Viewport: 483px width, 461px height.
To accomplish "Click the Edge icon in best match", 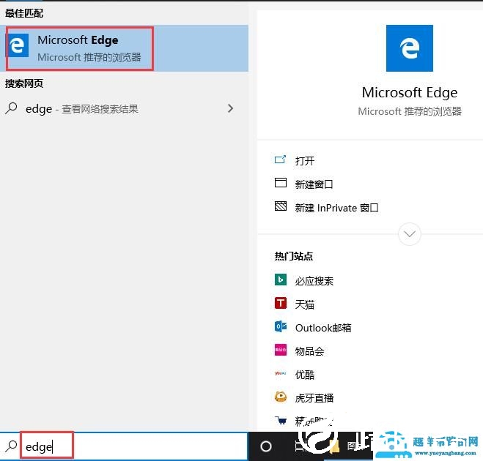I will click(18, 45).
